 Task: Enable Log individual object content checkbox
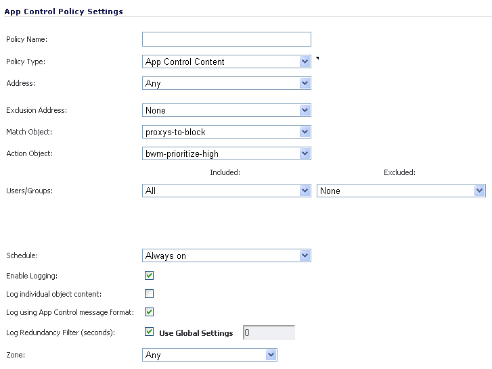[149, 294]
